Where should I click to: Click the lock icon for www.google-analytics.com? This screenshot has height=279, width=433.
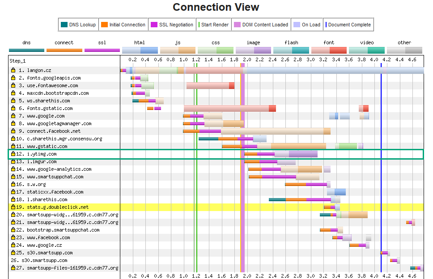pyautogui.click(x=13, y=169)
